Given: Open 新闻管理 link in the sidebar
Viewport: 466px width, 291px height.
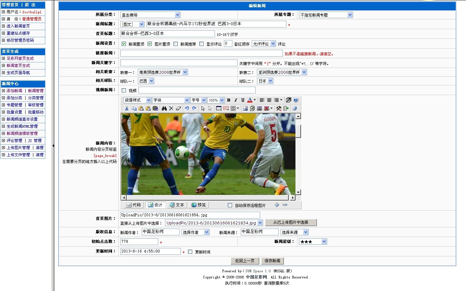Looking at the screenshot, I should coord(36,91).
